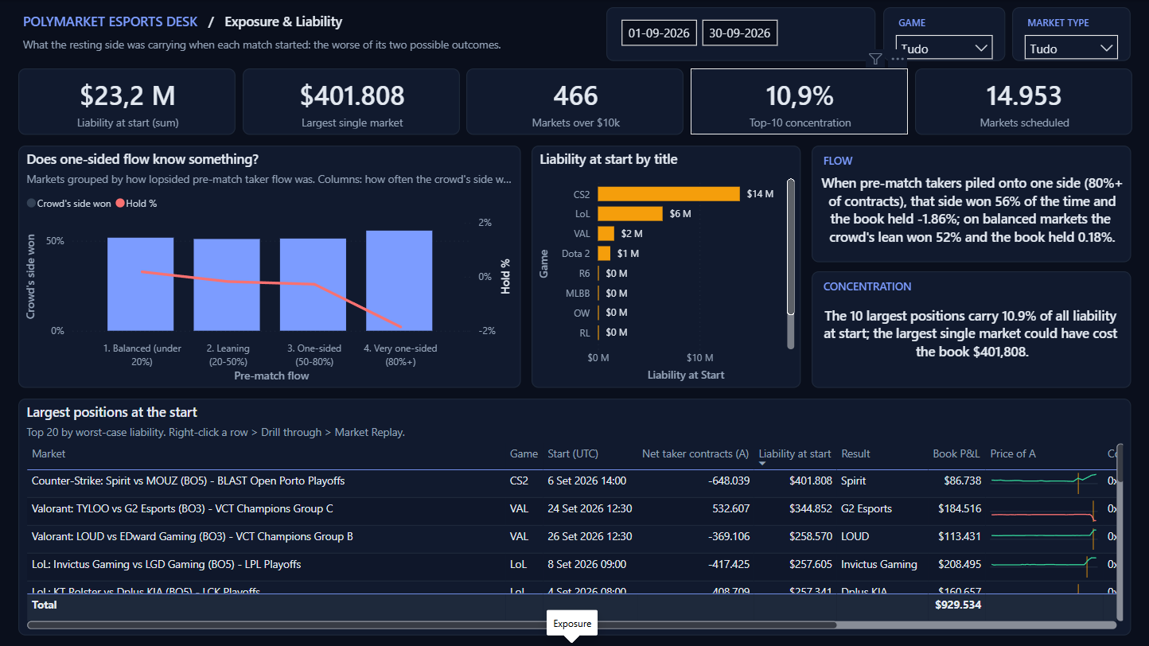The image size is (1149, 646).
Task: Click the table's horizontal scrollbar
Action: [432, 625]
